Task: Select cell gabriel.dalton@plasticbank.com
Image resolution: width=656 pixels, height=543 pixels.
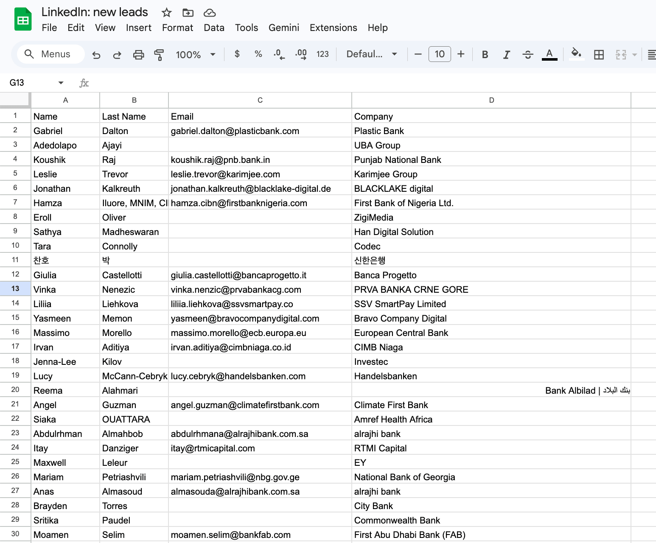Action: (x=260, y=131)
